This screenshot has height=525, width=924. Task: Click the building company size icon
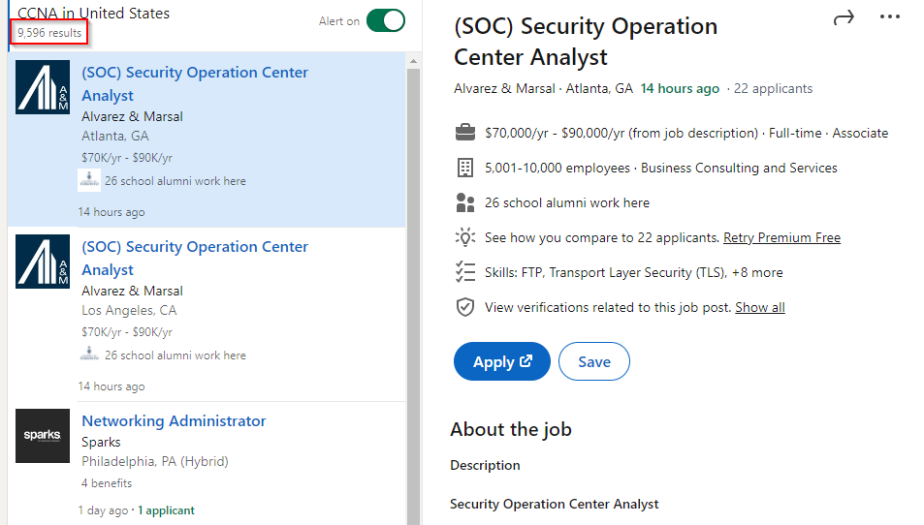(x=465, y=168)
